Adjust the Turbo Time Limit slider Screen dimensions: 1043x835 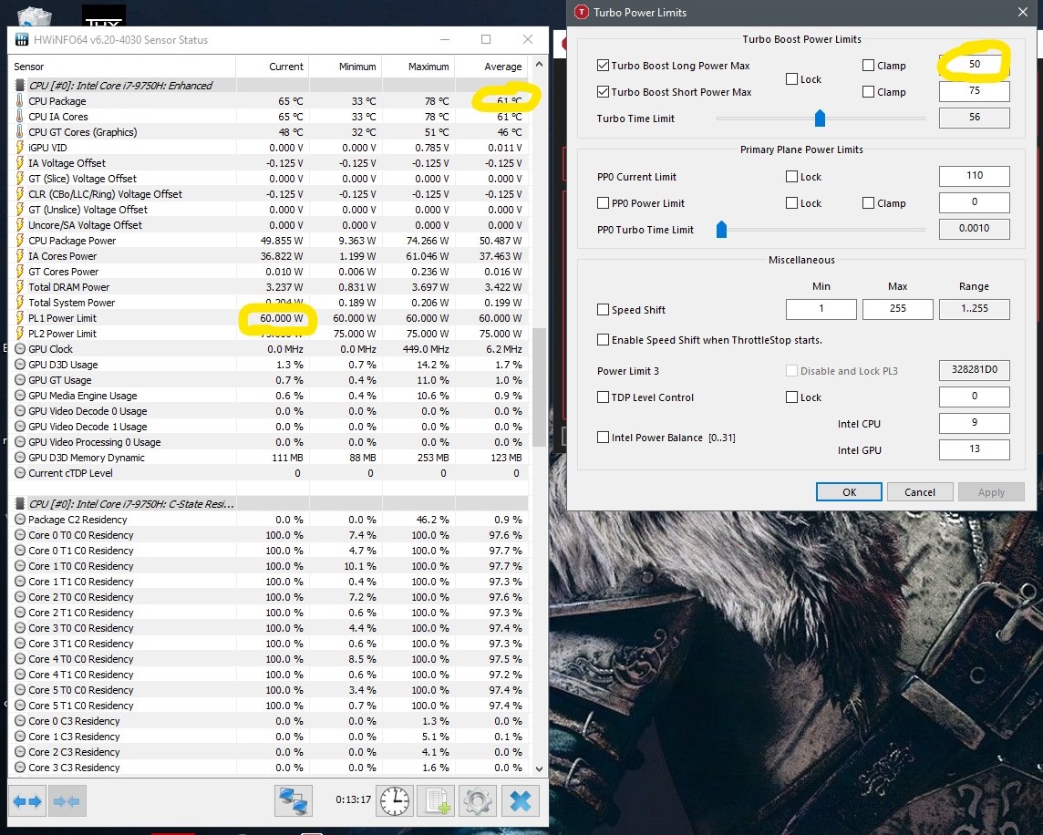tap(821, 119)
